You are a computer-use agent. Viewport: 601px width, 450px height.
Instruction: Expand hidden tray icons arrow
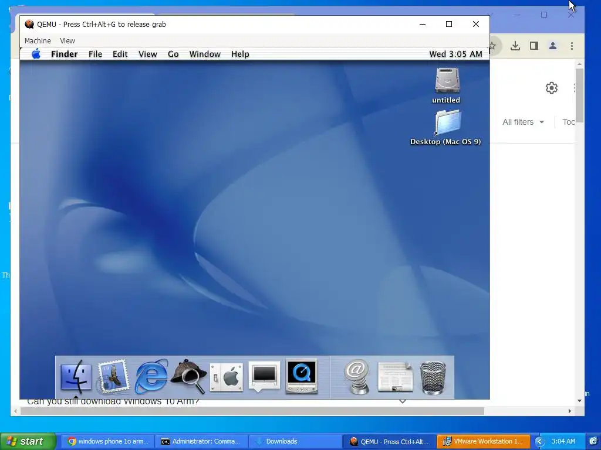coord(540,442)
